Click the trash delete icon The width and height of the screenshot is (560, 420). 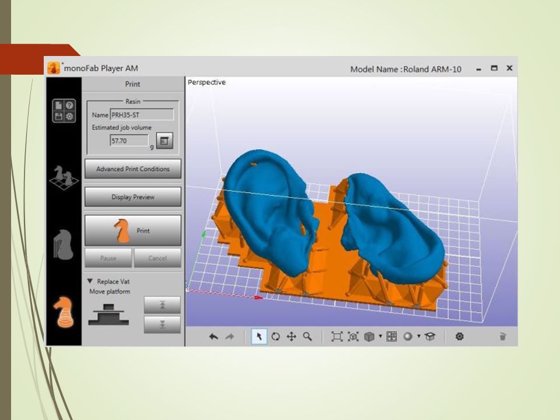(502, 337)
